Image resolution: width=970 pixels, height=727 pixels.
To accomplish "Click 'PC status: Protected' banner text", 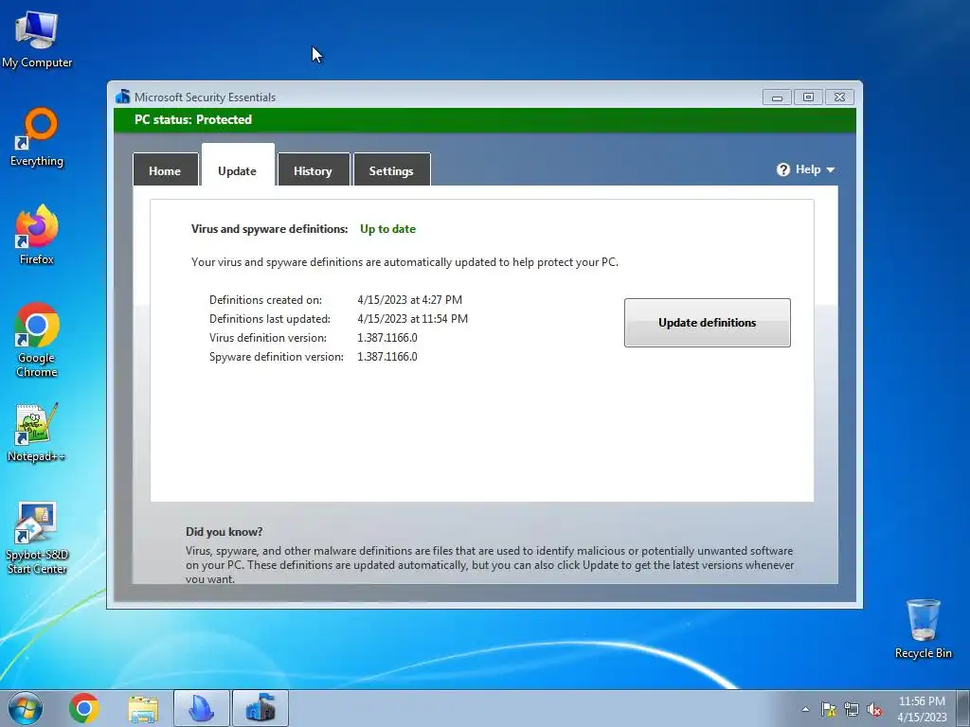I will point(193,119).
